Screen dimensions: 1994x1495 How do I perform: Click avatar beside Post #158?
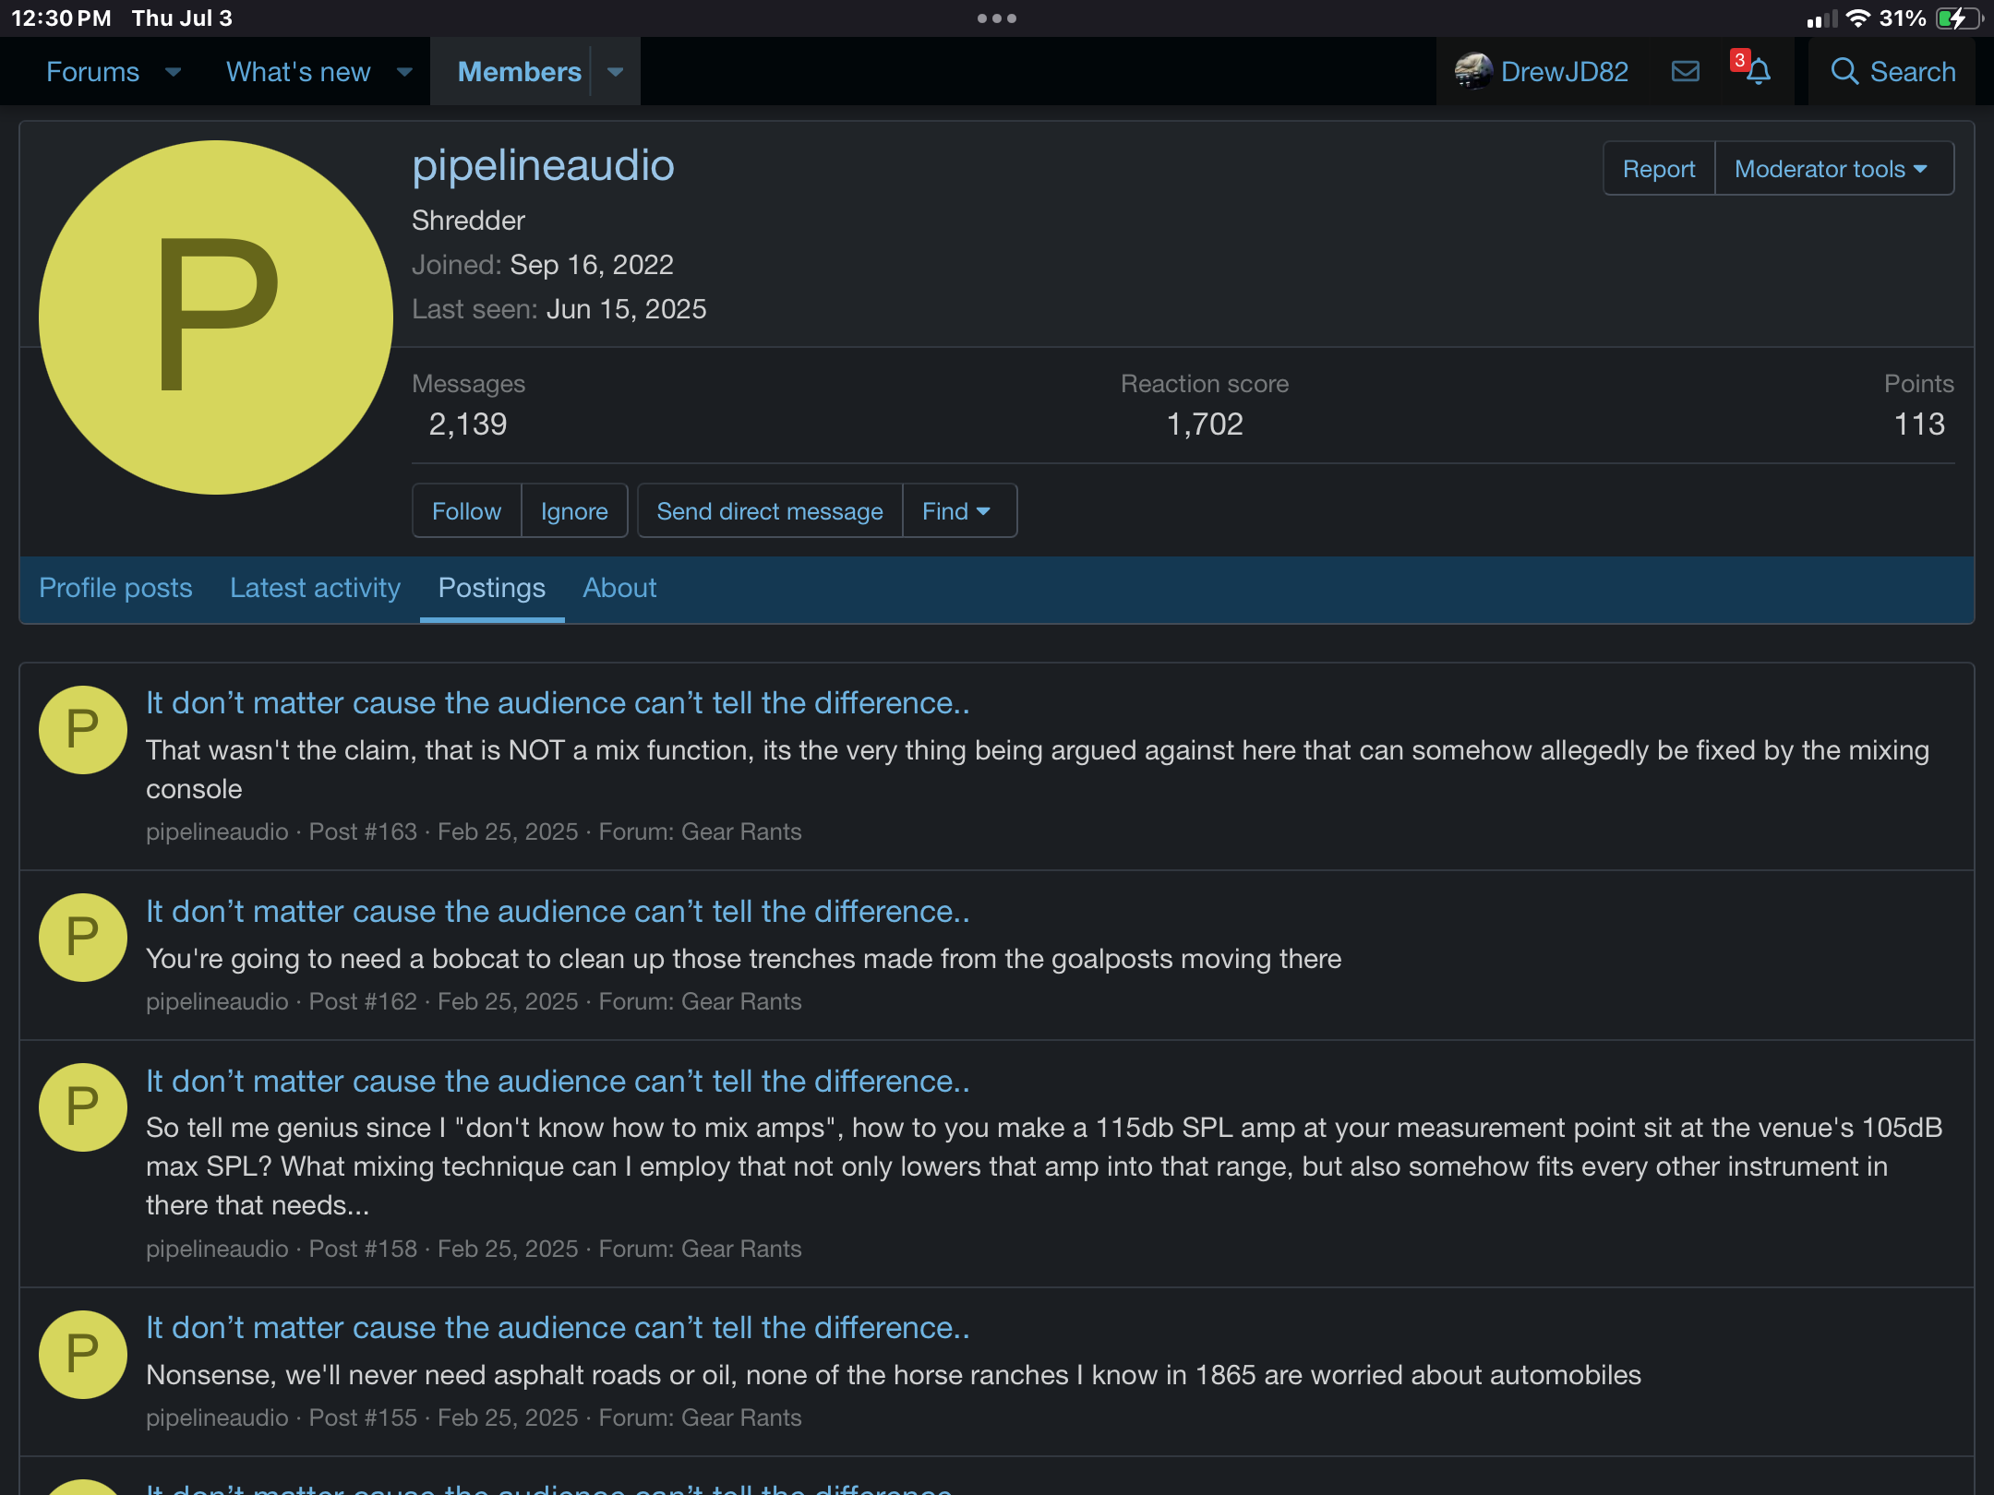[x=82, y=1106]
